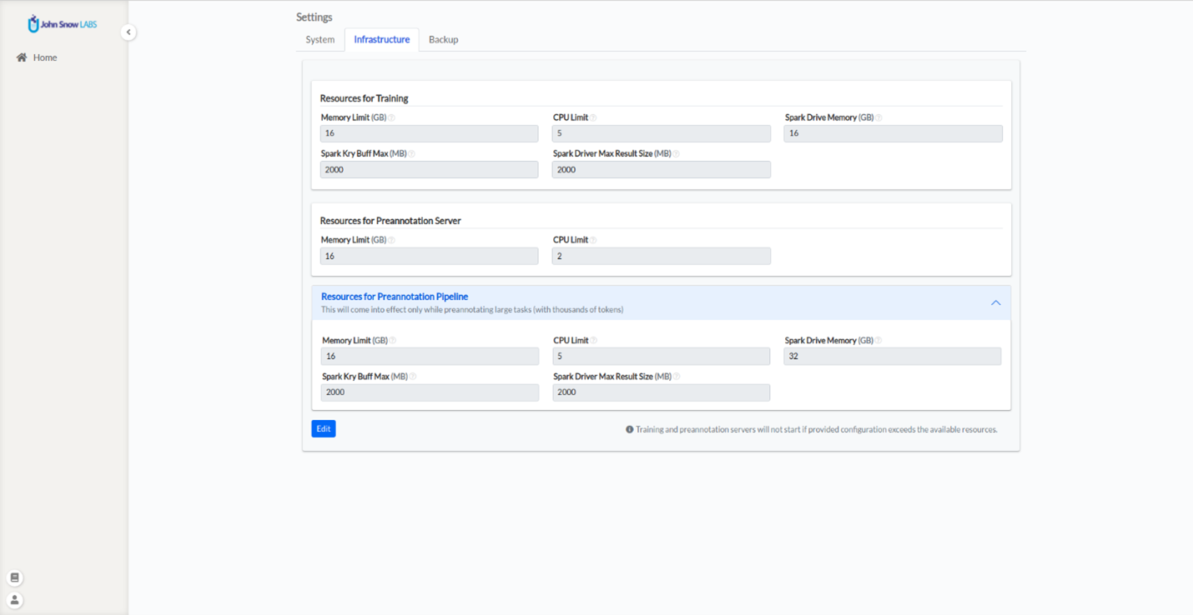Collapse the Resources for Preannotation Pipeline chevron
Image resolution: width=1193 pixels, height=615 pixels.
coord(995,303)
